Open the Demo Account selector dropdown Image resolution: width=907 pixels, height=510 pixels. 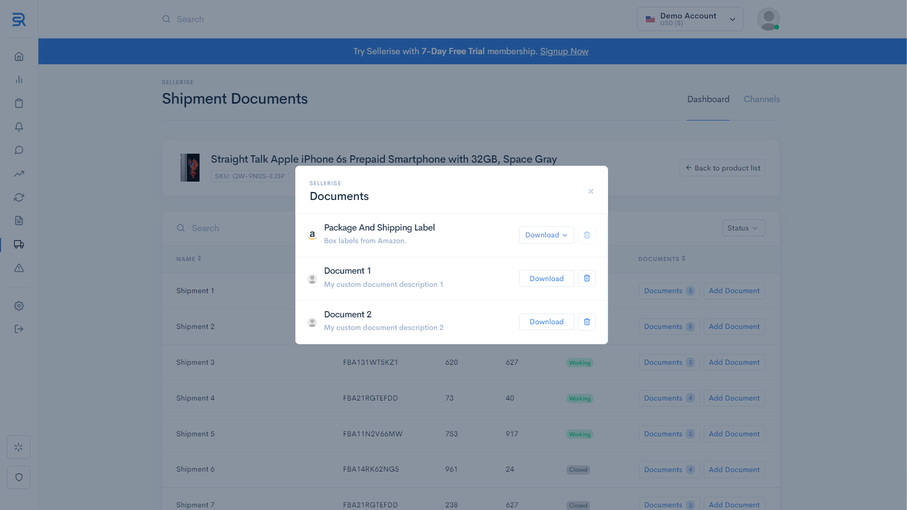click(x=690, y=19)
